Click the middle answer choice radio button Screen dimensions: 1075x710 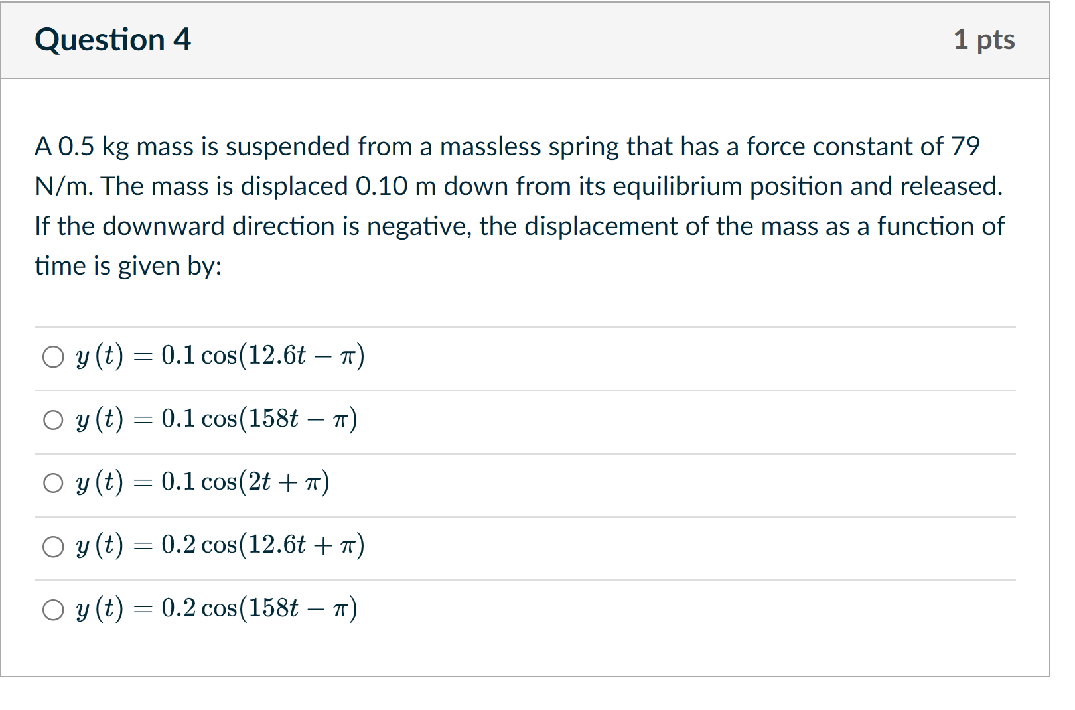pos(54,484)
